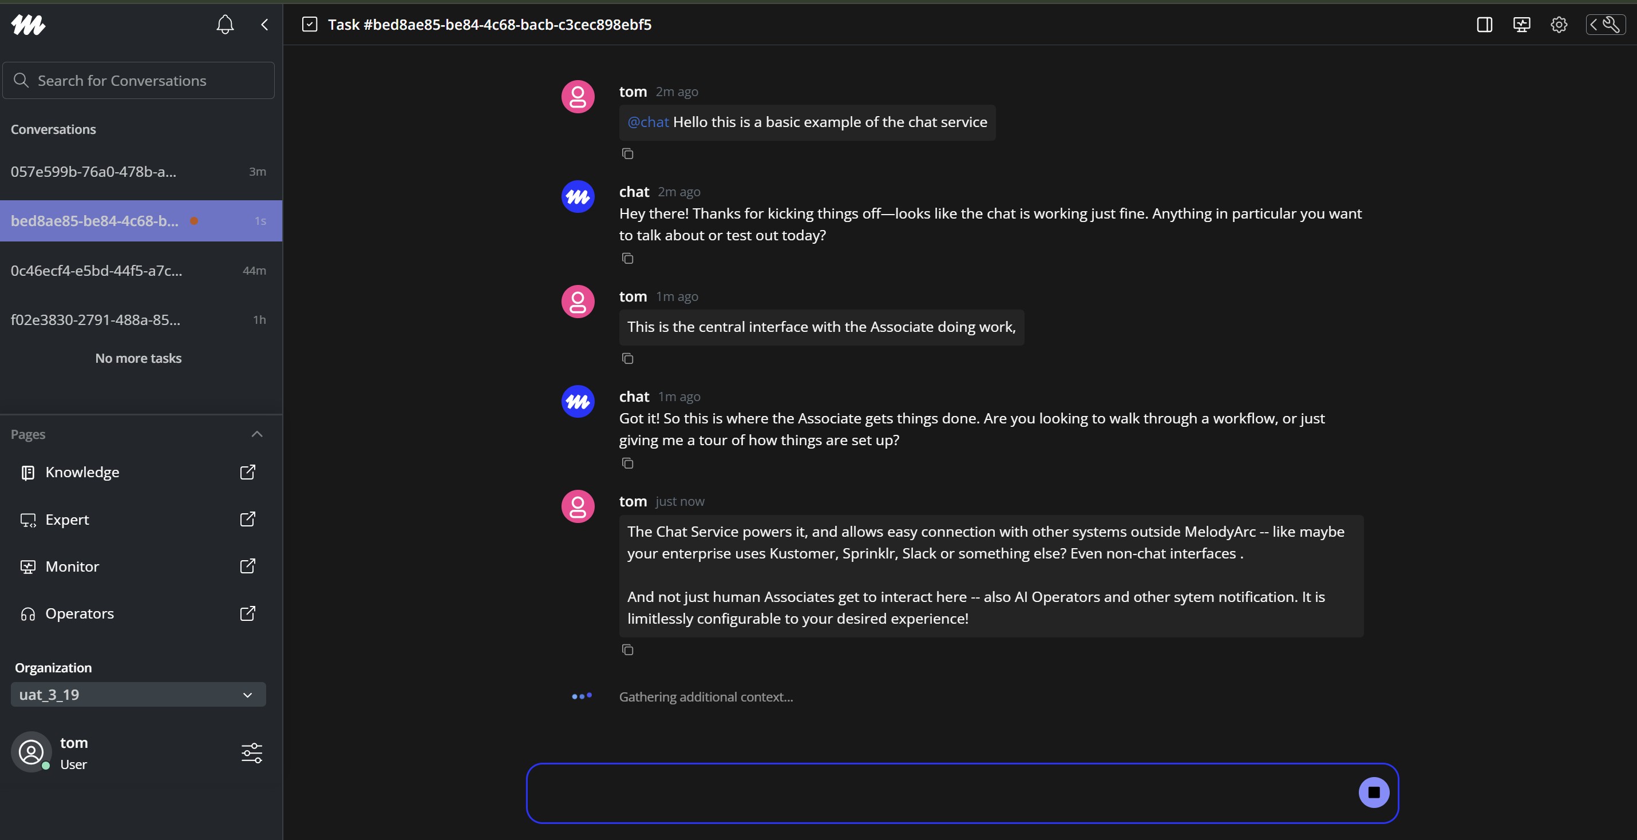The image size is (1637, 840).
Task: Open the Monitor page
Action: click(x=72, y=566)
